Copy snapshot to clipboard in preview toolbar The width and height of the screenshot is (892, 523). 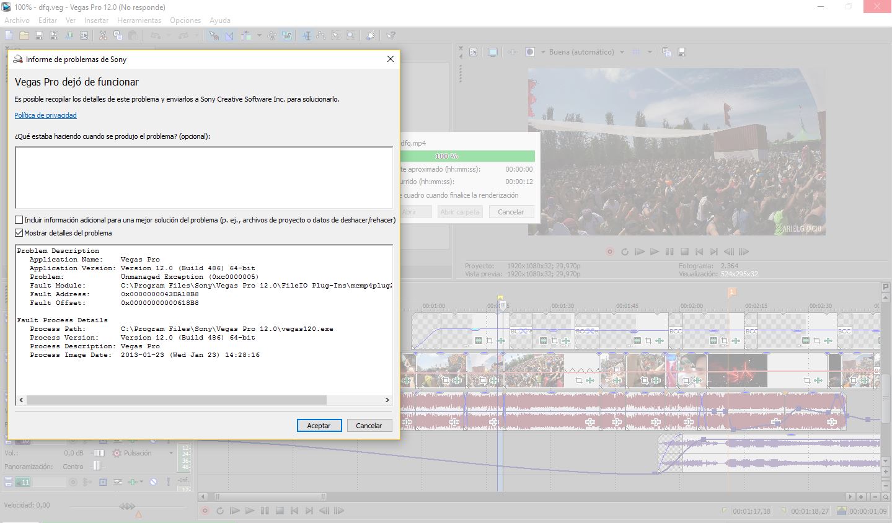(666, 52)
